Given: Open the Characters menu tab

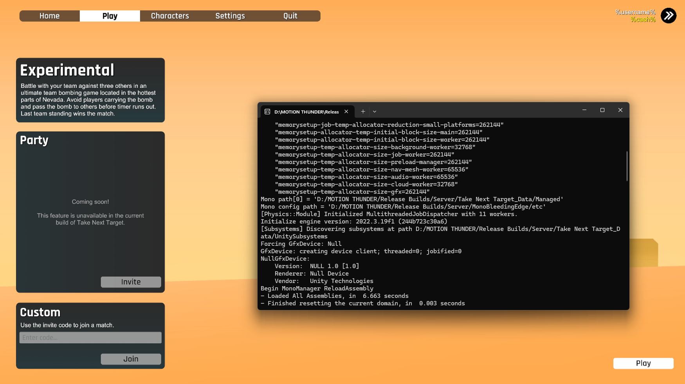Looking at the screenshot, I should pos(170,16).
